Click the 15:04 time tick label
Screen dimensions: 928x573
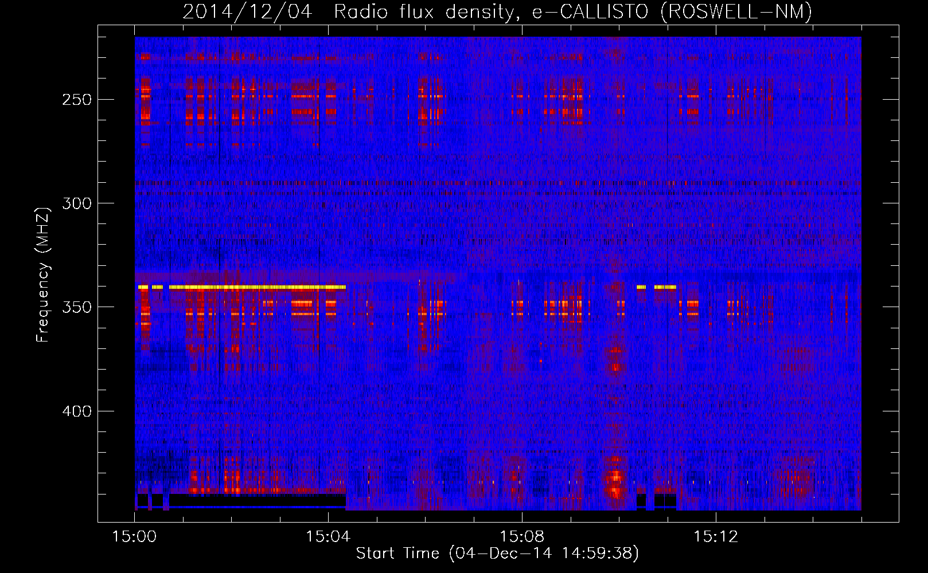click(329, 537)
